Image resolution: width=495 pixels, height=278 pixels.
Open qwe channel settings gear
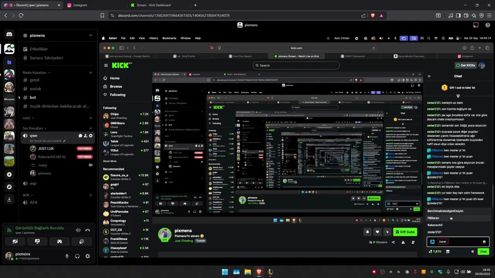(x=91, y=136)
